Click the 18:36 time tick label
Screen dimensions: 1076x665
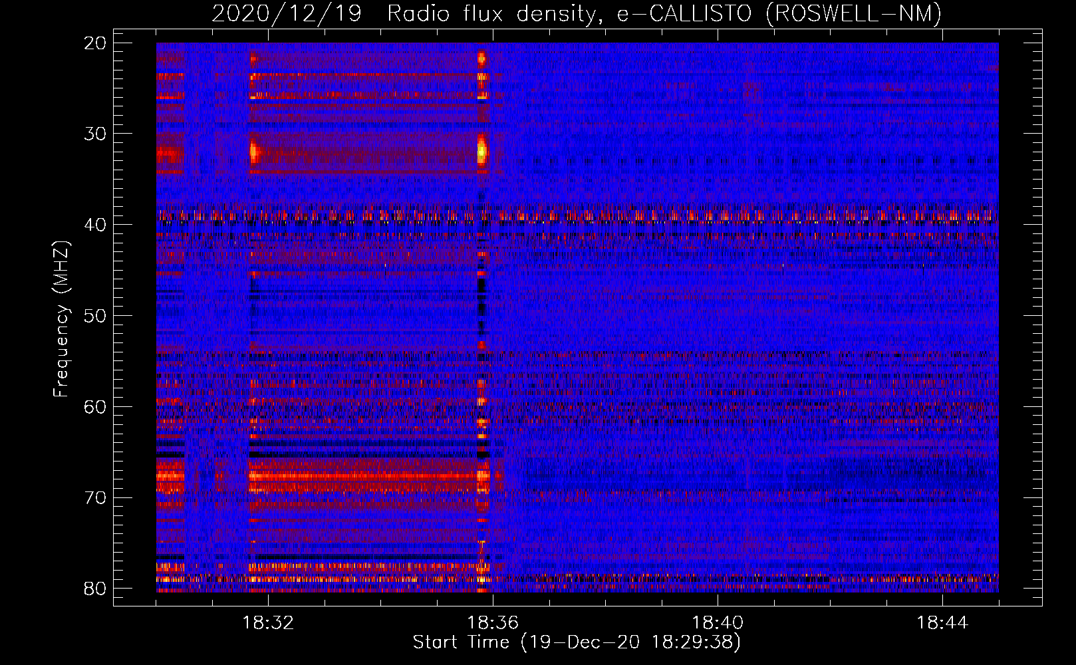tap(493, 623)
